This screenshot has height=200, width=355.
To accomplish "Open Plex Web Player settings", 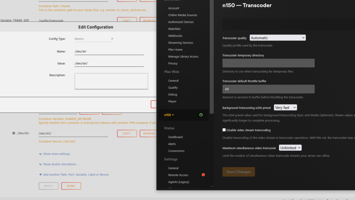I will pyautogui.click(x=172, y=101).
